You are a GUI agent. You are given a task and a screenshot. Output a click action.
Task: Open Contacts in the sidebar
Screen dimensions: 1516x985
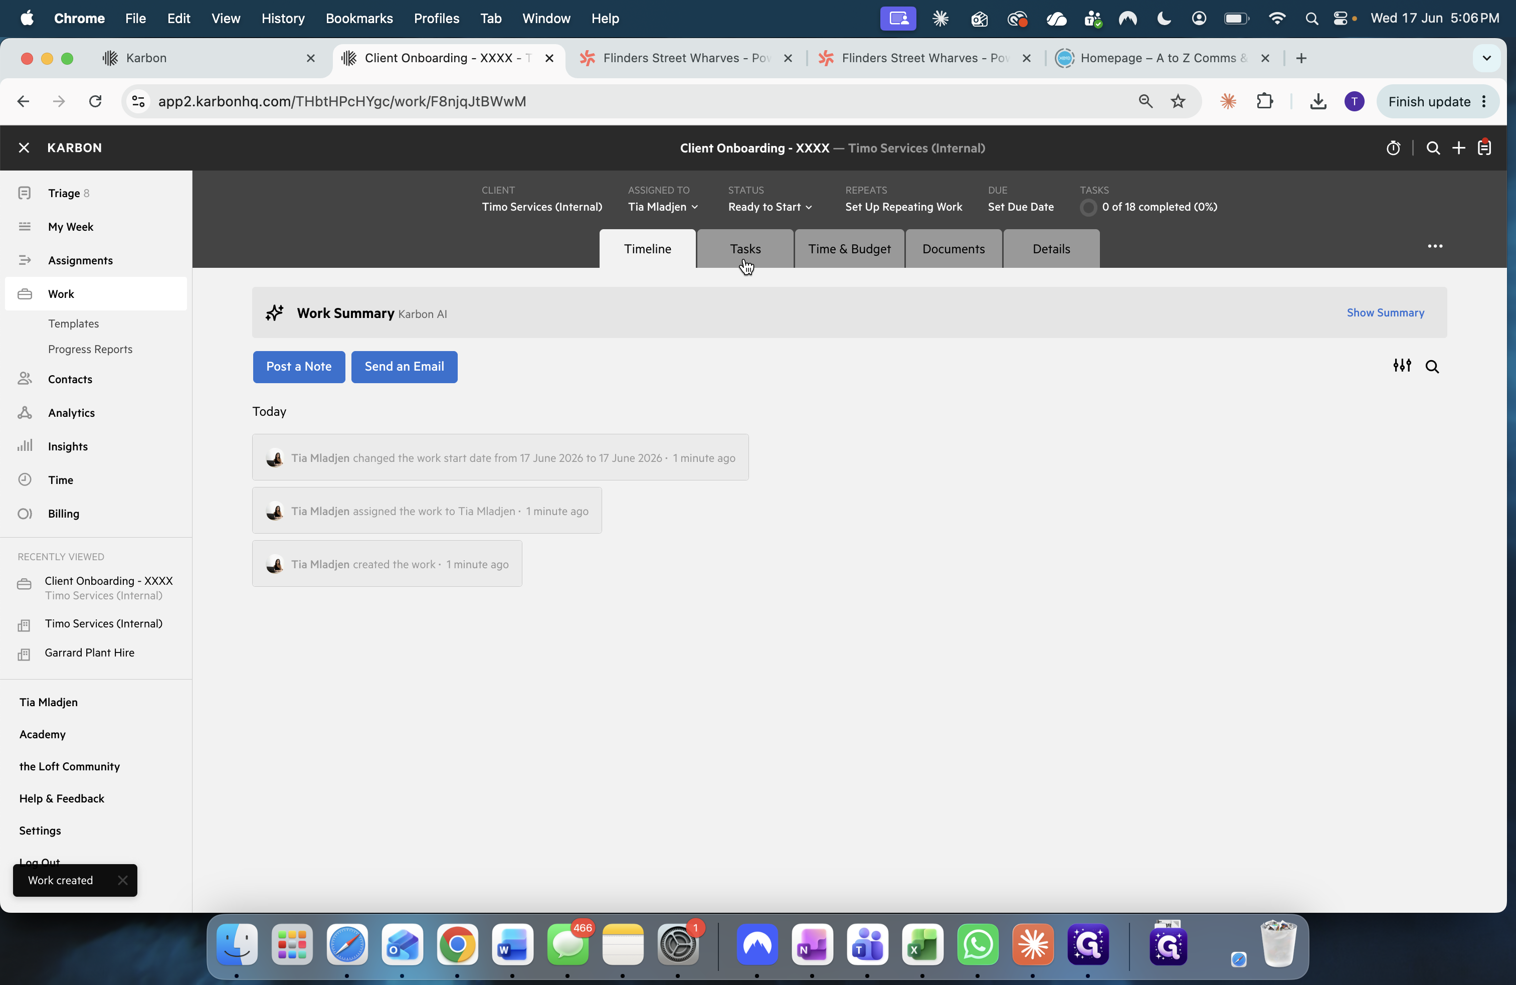[96, 379]
